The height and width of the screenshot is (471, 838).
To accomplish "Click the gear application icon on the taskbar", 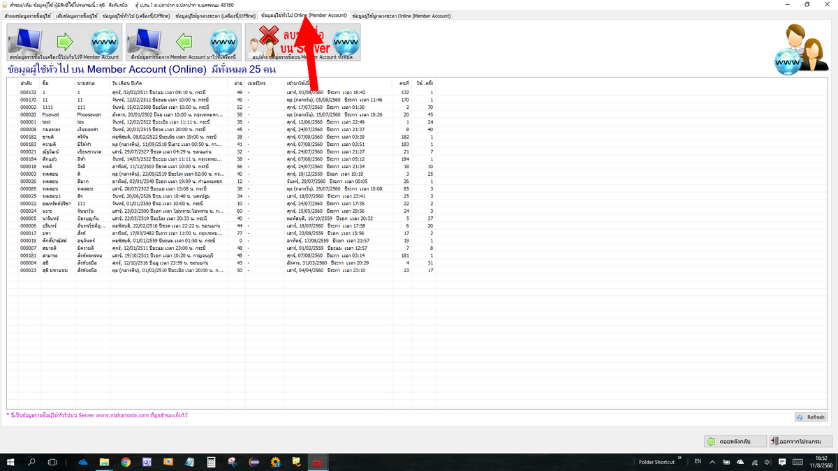I will point(276,462).
